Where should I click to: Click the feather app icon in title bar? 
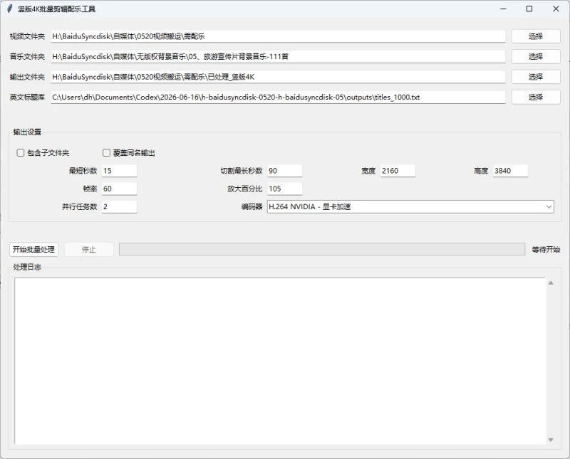(x=10, y=9)
